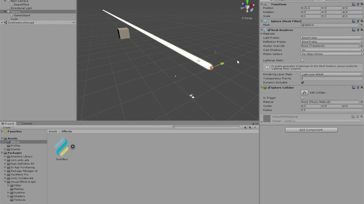Screen dimensions: 364x204
Task: Enable the Is Trigger checkbox
Action: coord(302,98)
